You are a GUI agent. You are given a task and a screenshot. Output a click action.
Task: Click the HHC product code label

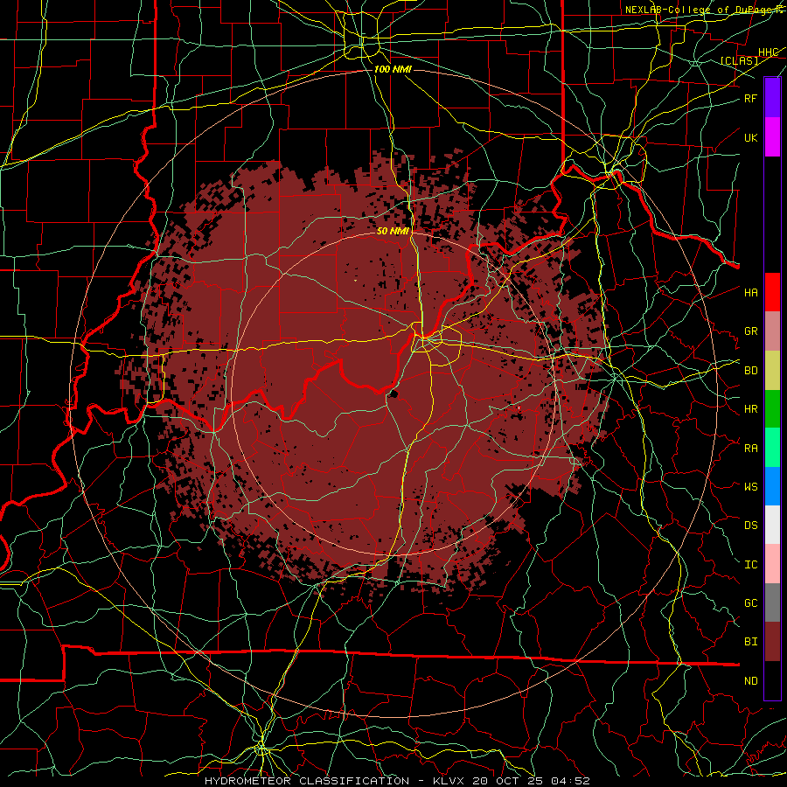pyautogui.click(x=768, y=52)
